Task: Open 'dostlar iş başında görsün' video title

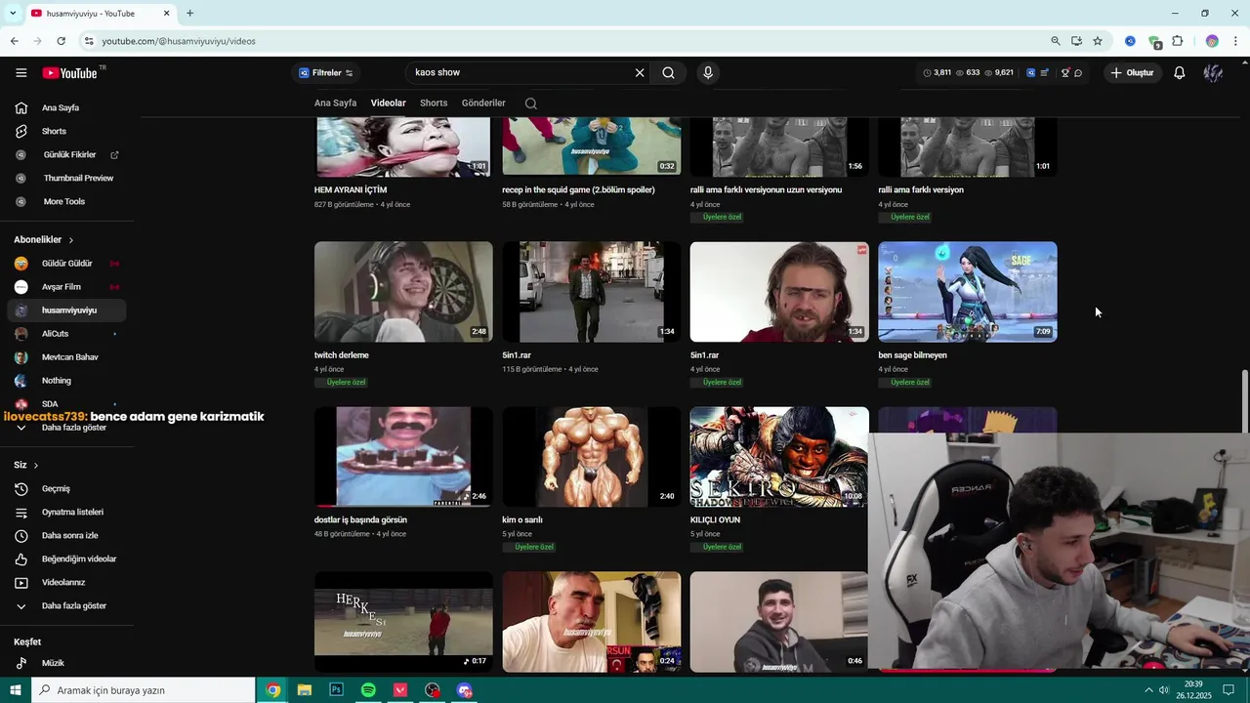Action: tap(360, 520)
